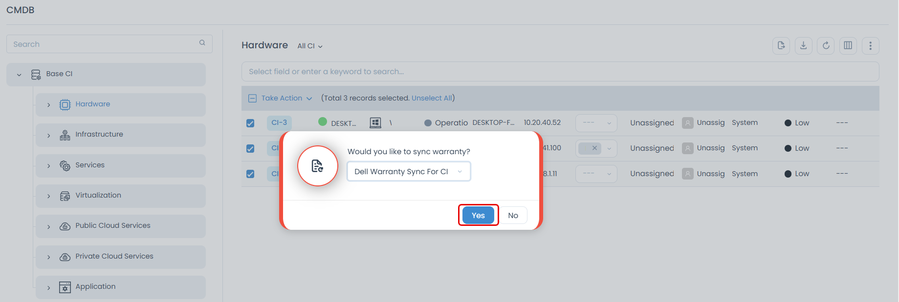899x302 pixels.
Task: Open the Dell Warranty Sync For CI dropdown
Action: coord(409,172)
